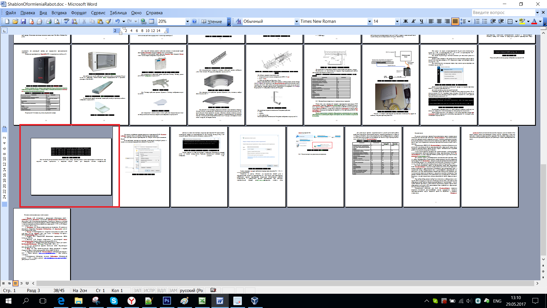The image size is (547, 308).
Task: Open the Вставка menu
Action: [x=59, y=13]
